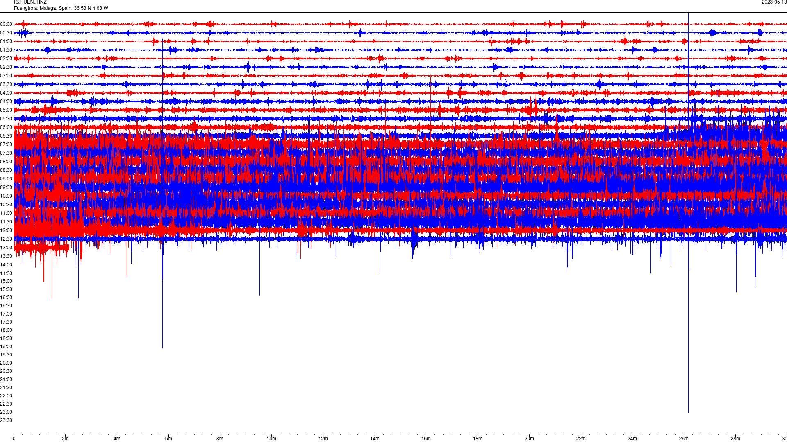
Task: Select the 06:30 time row label
Action: point(6,136)
